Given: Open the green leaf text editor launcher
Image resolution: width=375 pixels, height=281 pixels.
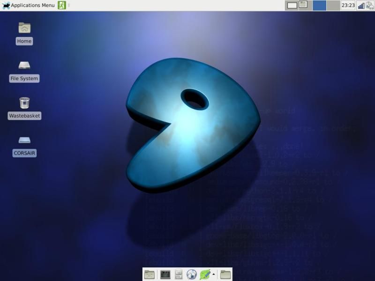Looking at the screenshot, I should tap(205, 274).
